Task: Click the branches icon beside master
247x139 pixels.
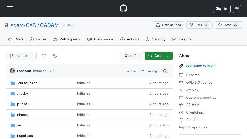Action: (44, 56)
